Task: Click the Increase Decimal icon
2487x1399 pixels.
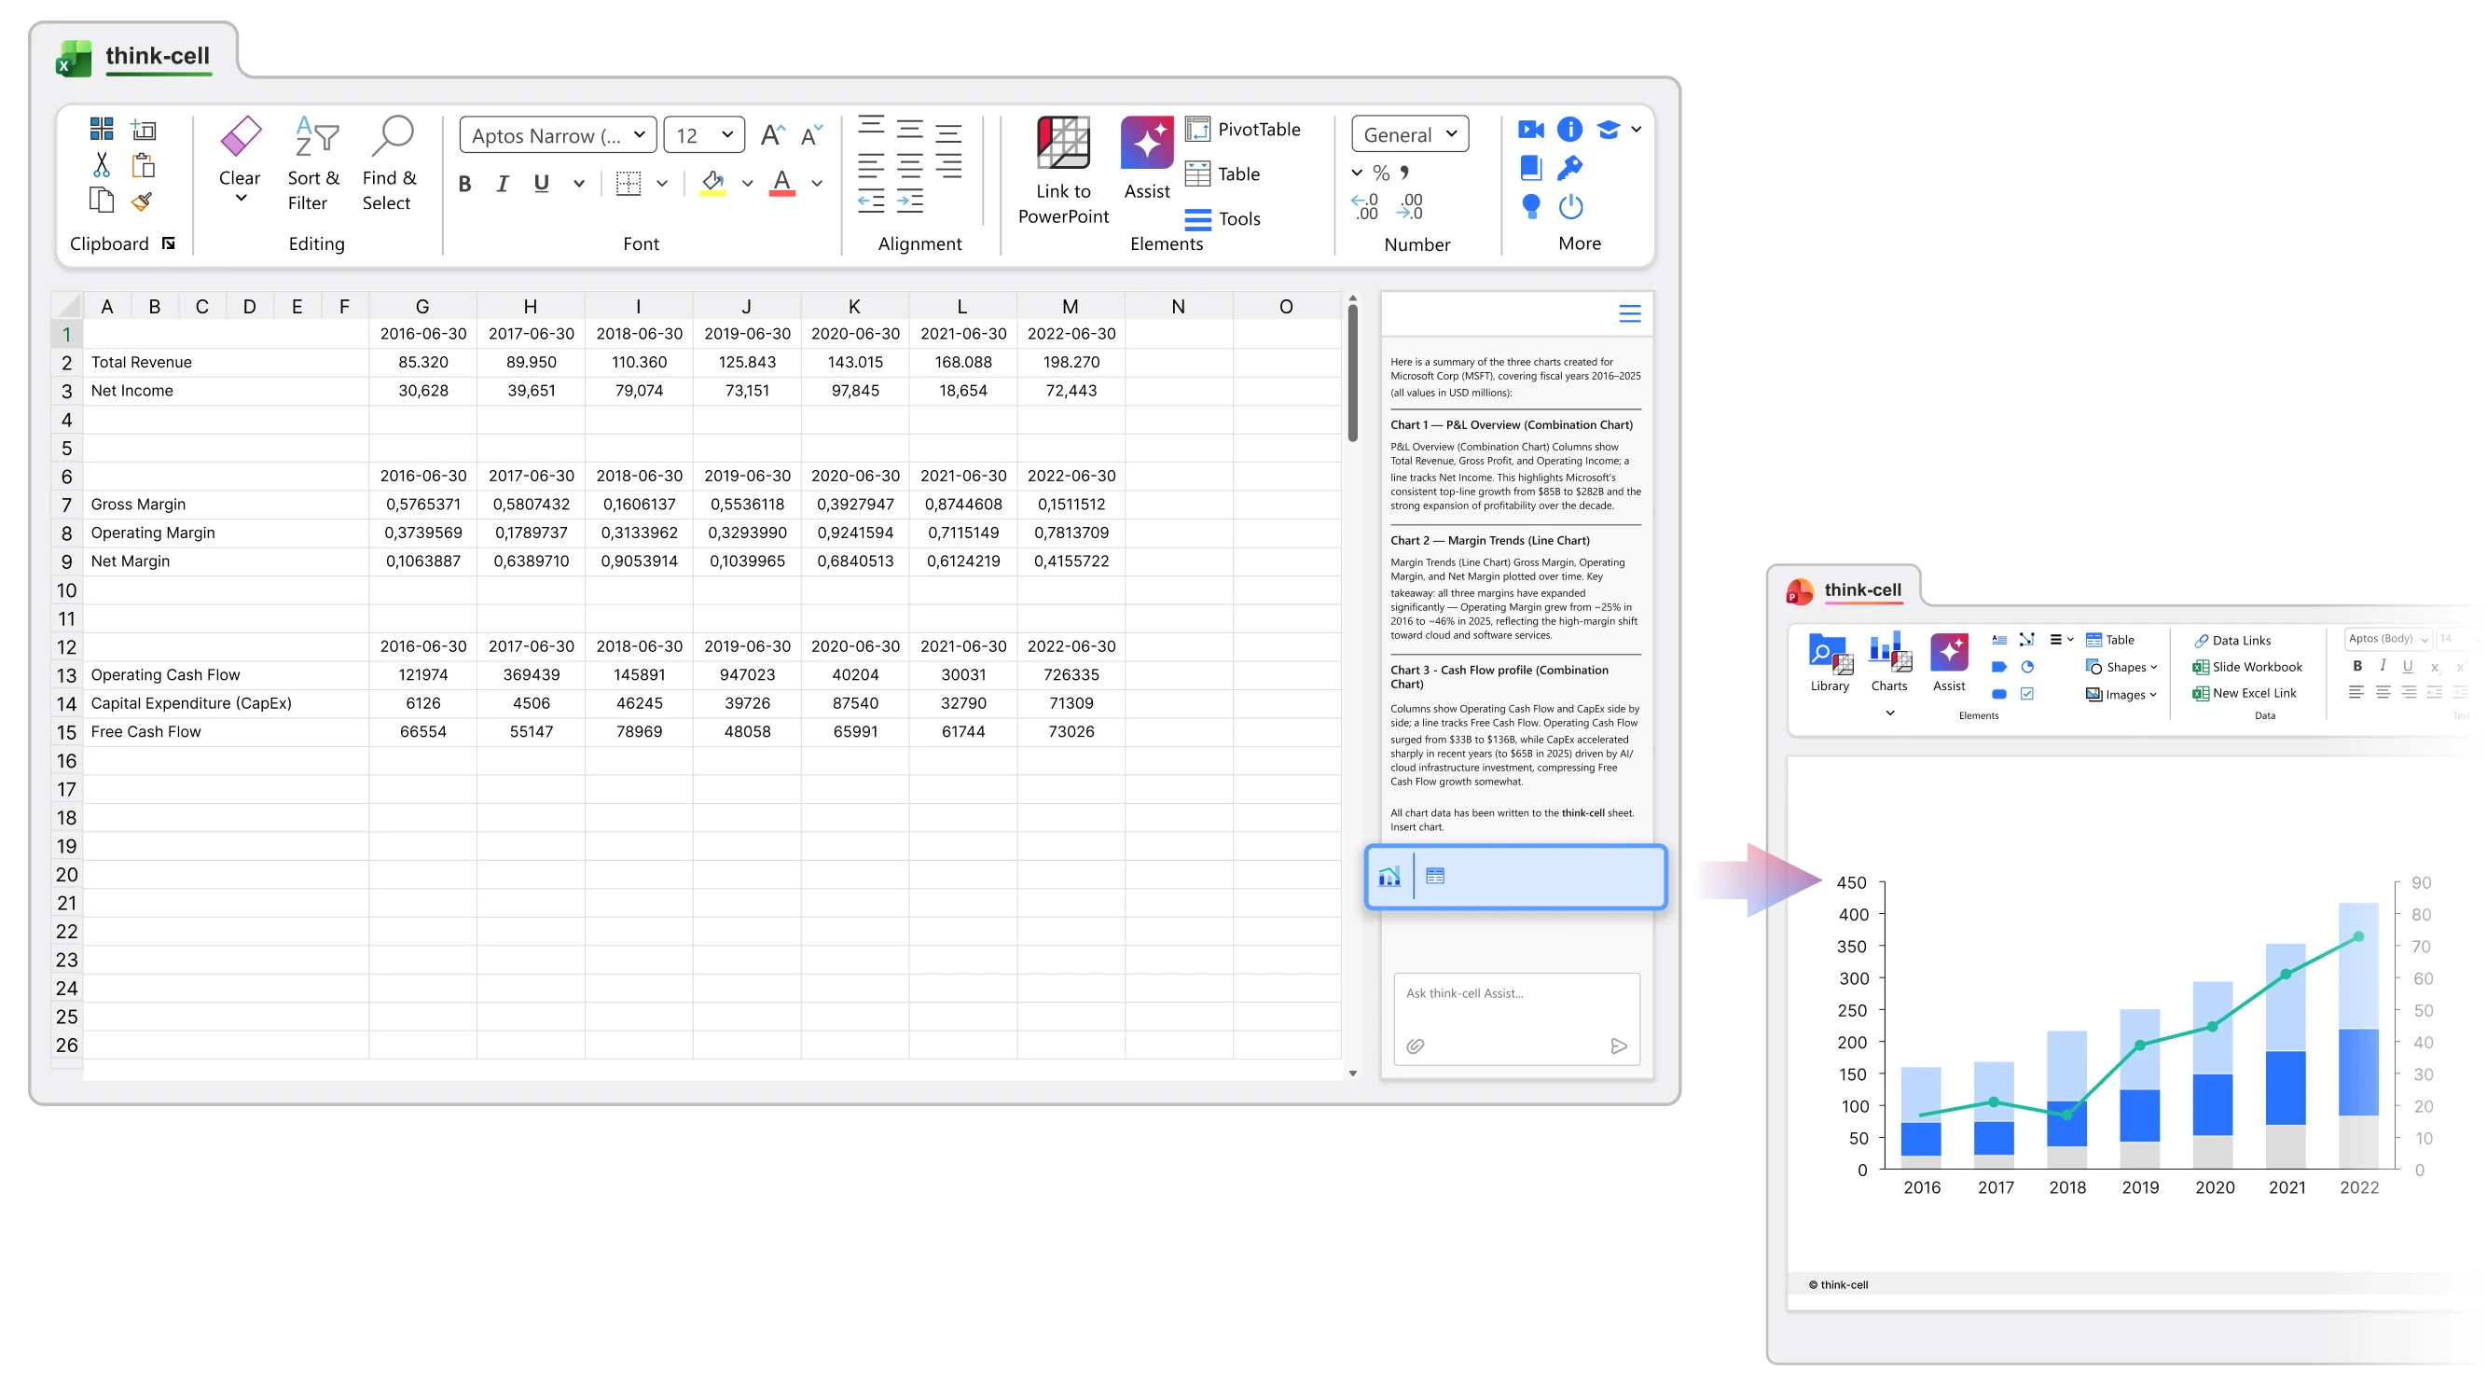Action: point(1365,207)
